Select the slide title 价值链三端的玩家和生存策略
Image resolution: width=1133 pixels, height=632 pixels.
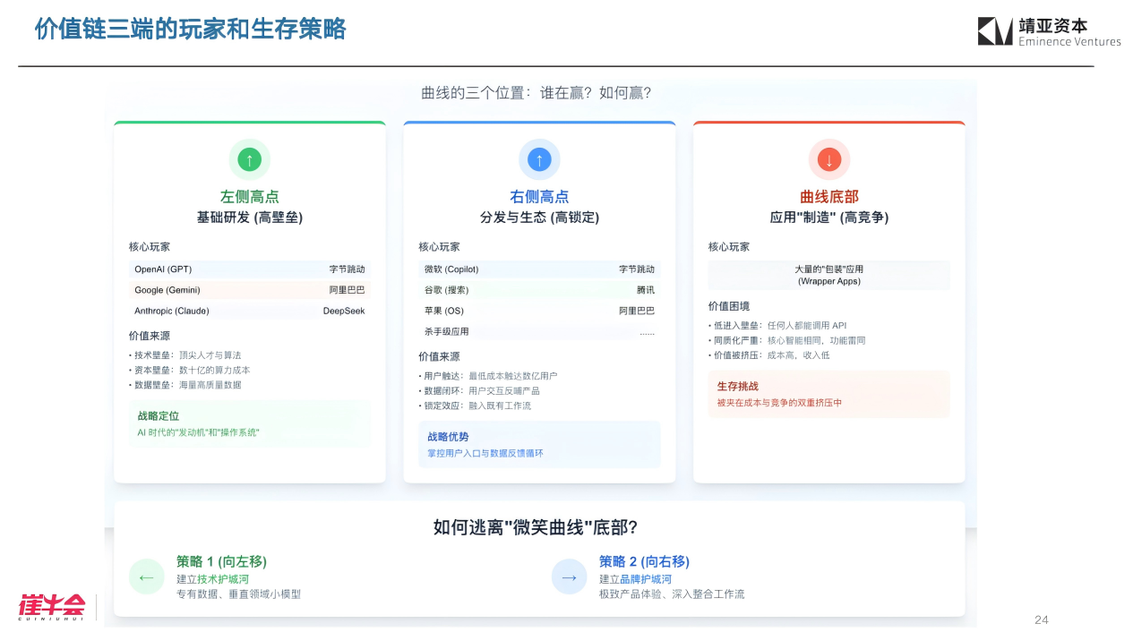click(x=190, y=29)
